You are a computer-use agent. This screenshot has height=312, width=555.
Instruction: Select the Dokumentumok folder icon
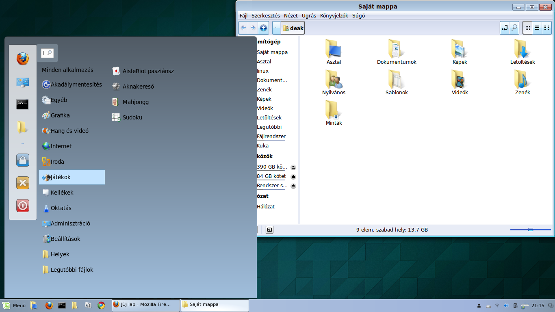coord(397,49)
